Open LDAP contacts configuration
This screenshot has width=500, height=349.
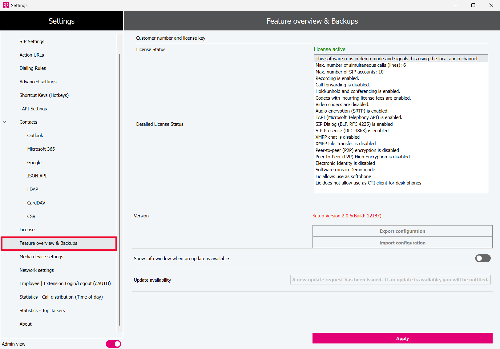33,189
